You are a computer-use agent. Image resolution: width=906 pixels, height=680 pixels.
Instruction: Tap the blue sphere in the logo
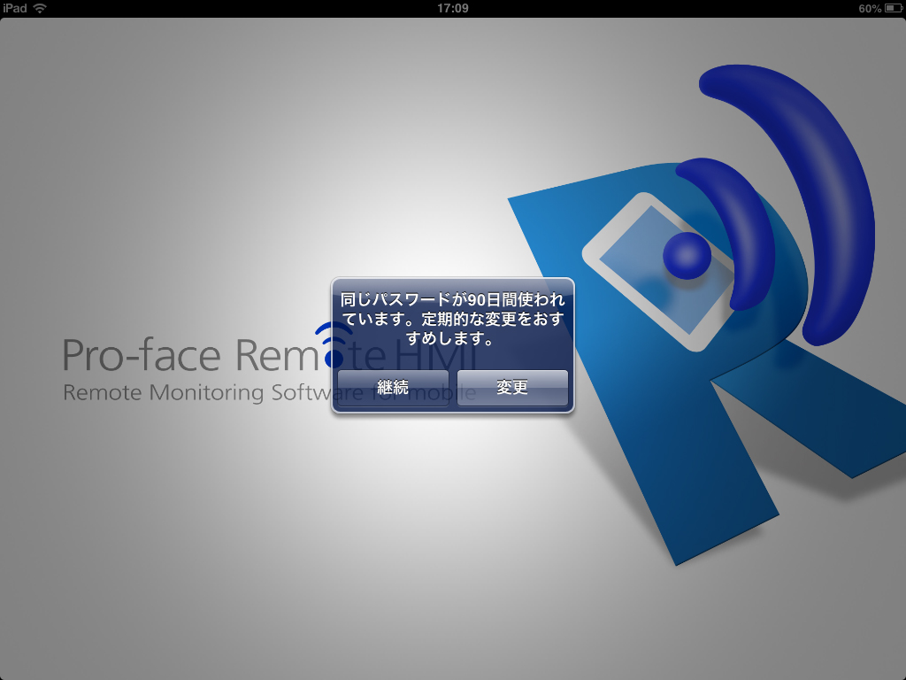[x=687, y=255]
